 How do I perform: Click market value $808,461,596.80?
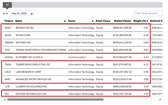click(122, 28)
